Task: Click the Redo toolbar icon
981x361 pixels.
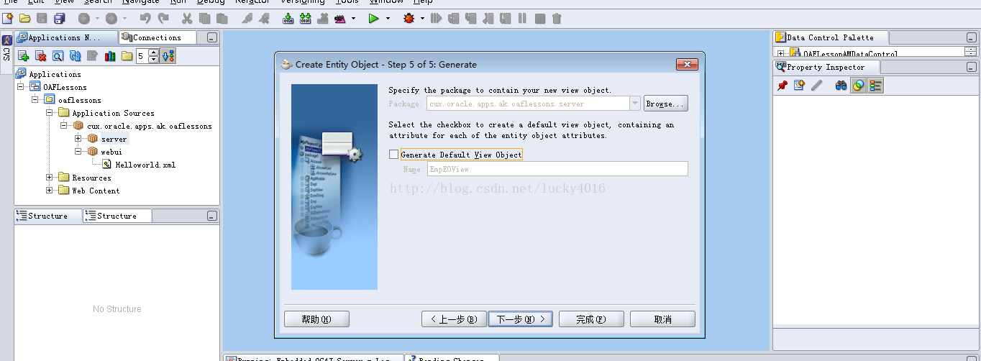Action: click(x=163, y=18)
